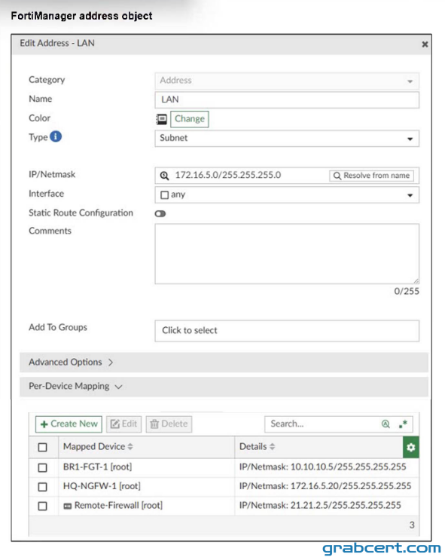This screenshot has width=445, height=560.
Task: Open the Interface dropdown
Action: (x=287, y=194)
